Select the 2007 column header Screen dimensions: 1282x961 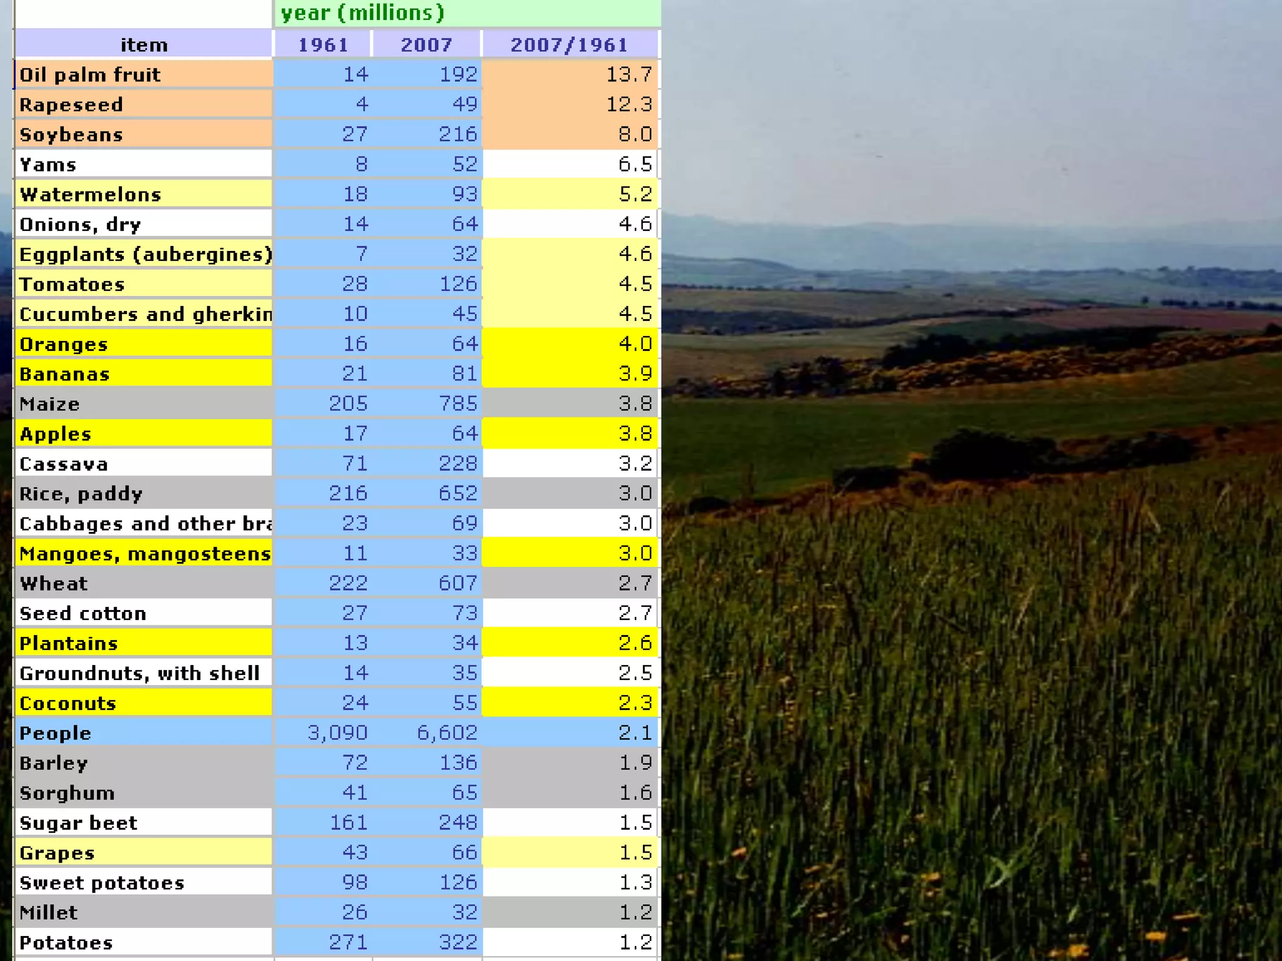click(426, 45)
